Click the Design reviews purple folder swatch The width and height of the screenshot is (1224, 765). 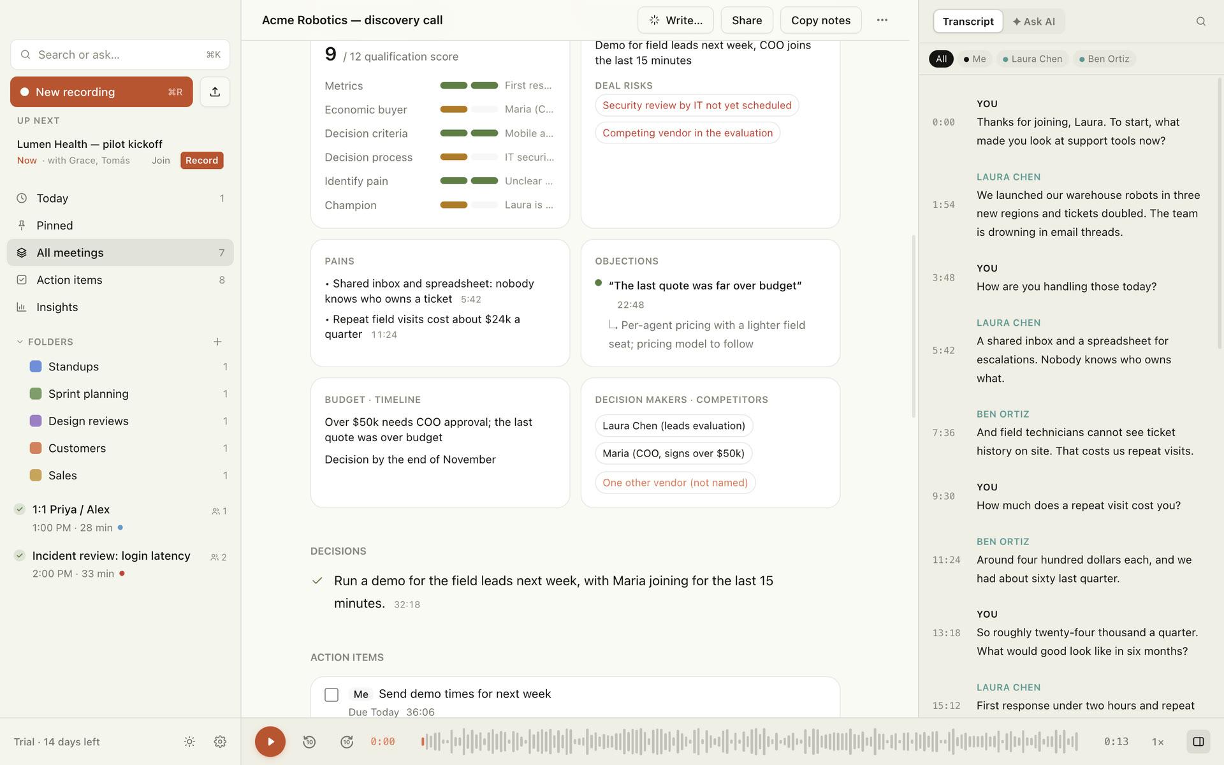click(x=36, y=421)
